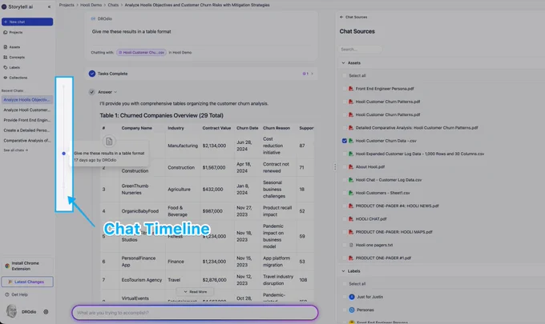This screenshot has height=324, width=545.
Task: Click PDF icon of PRODUCT ONE-PAGER #1.pdf
Action: [x=351, y=258]
